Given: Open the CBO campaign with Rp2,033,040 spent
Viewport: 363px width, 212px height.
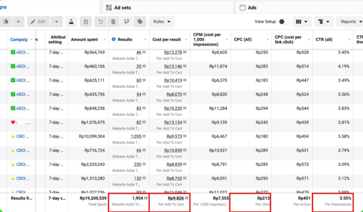Looking at the screenshot, I should (x=23, y=164).
